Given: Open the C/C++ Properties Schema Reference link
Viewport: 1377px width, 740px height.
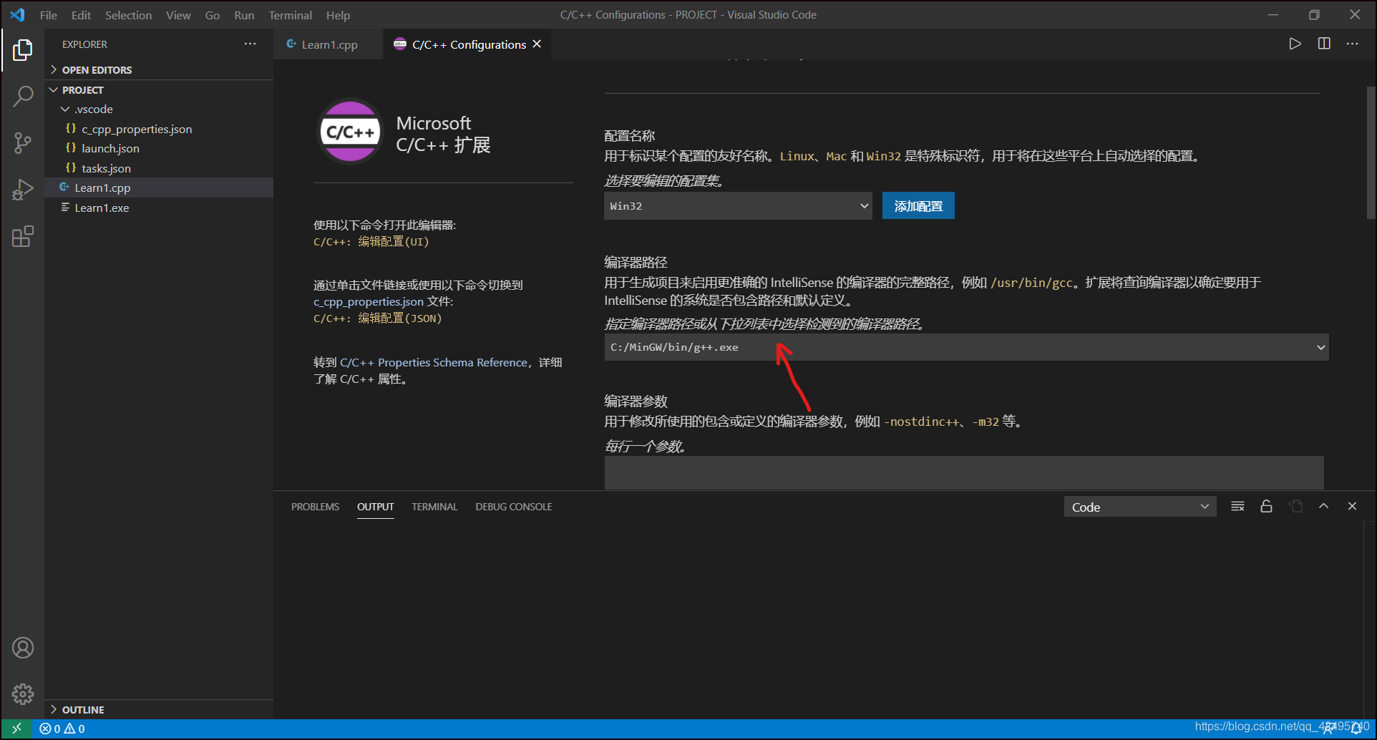Looking at the screenshot, I should click(x=433, y=363).
